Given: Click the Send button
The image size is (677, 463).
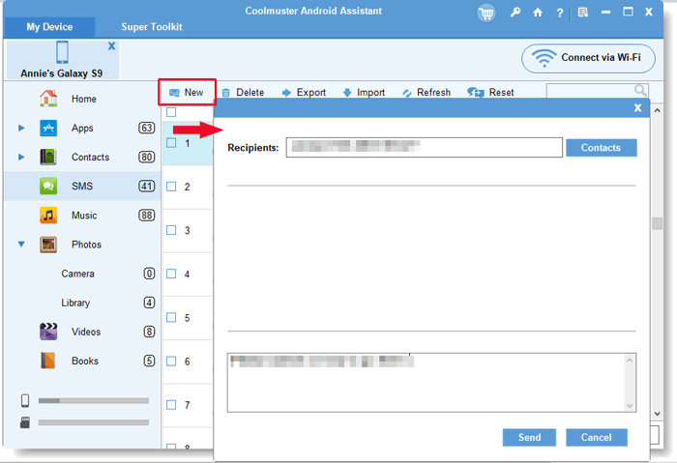Looking at the screenshot, I should [x=529, y=437].
